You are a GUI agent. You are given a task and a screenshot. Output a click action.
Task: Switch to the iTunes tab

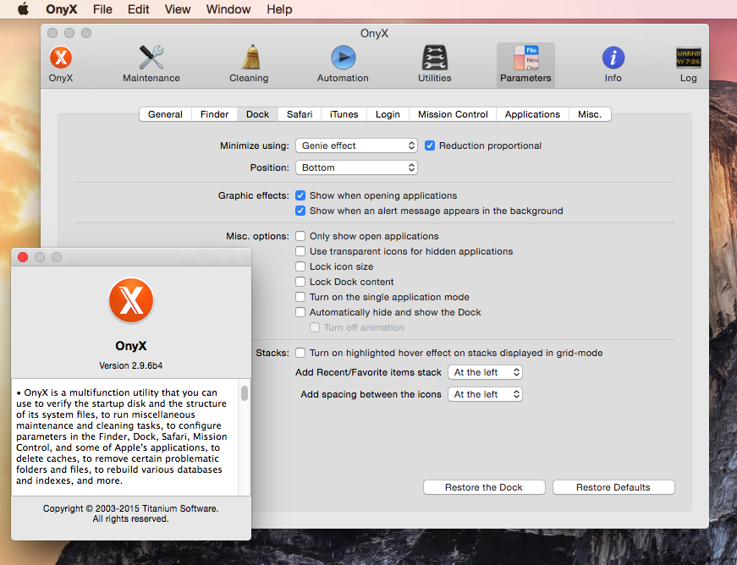tap(344, 114)
